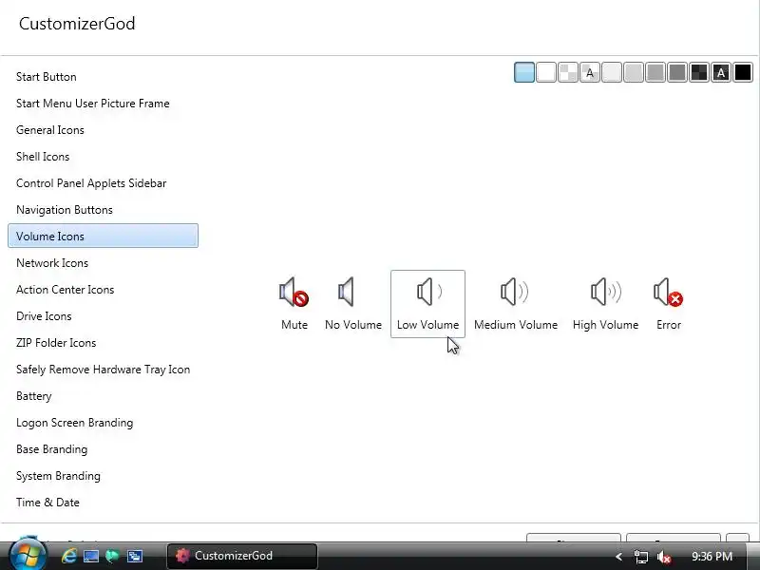The height and width of the screenshot is (570, 760).
Task: Choose the Medium Volume speaker icon
Action: [516, 304]
